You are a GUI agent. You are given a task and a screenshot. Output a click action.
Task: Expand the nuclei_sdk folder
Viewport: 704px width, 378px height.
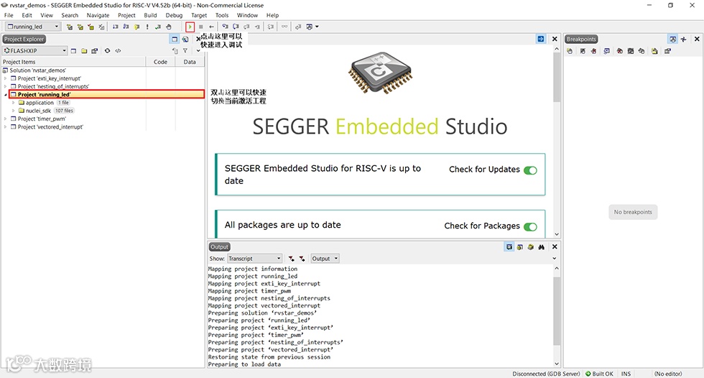tap(14, 111)
